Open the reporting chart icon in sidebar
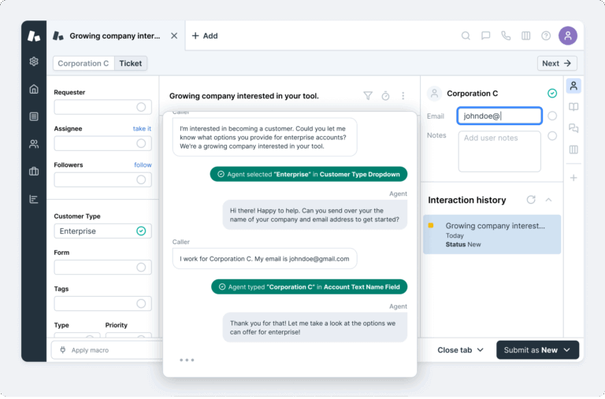Screen dimensions: 605x399 [34, 199]
